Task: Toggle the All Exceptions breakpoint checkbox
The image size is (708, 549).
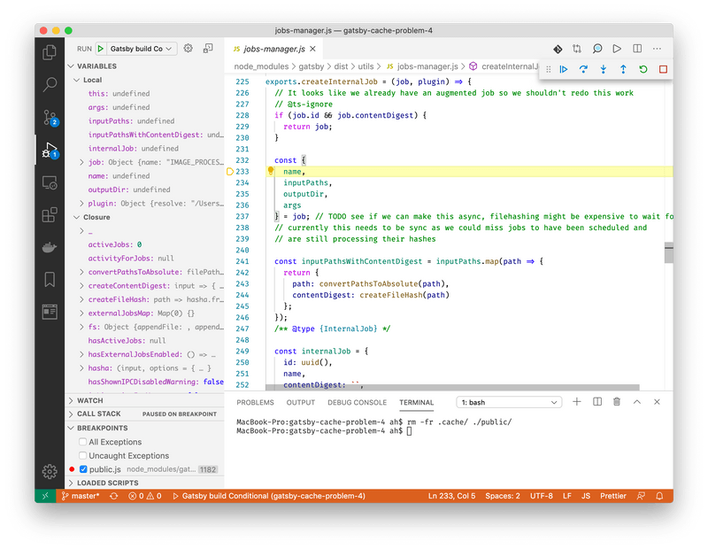Action: [x=82, y=442]
